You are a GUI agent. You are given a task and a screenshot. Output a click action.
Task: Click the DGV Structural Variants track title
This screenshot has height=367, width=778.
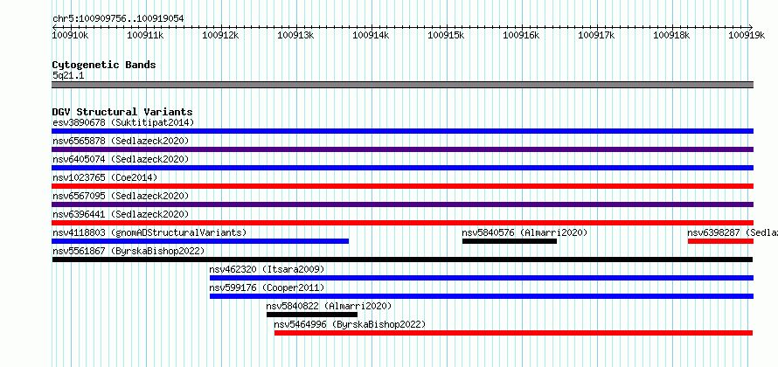click(122, 112)
